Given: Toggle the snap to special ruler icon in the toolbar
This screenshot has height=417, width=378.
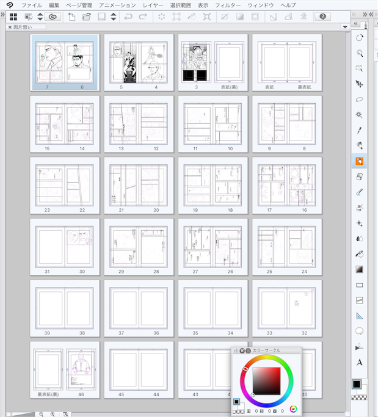Looking at the screenshot, I should (x=288, y=16).
